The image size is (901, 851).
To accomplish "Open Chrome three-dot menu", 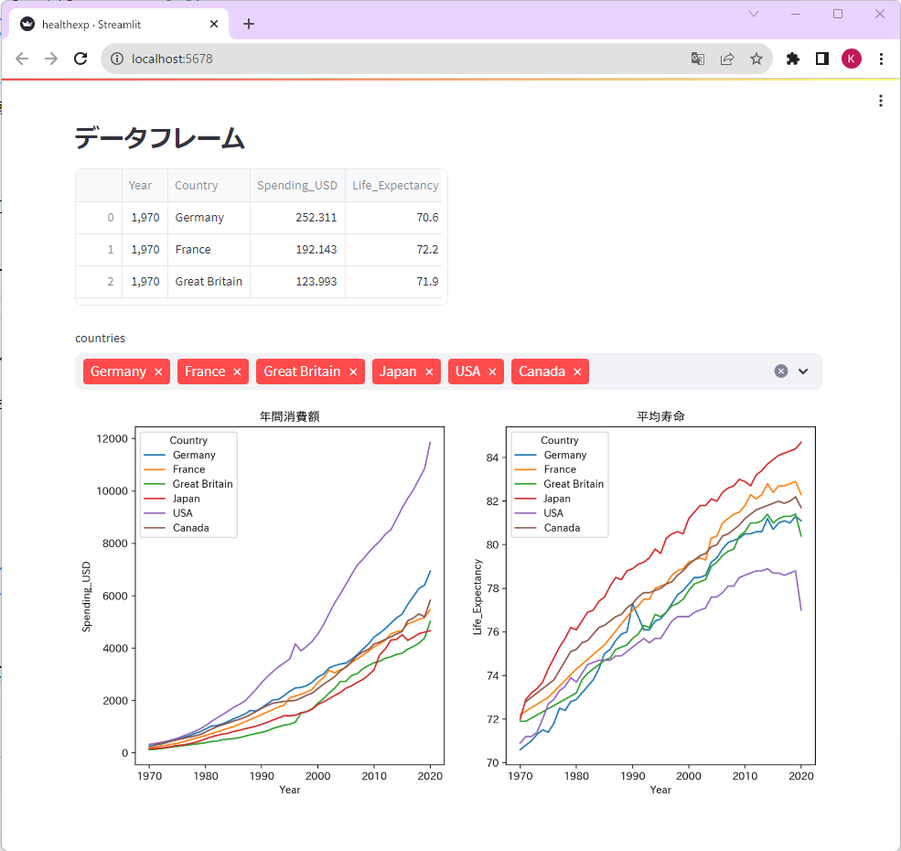I will (881, 59).
